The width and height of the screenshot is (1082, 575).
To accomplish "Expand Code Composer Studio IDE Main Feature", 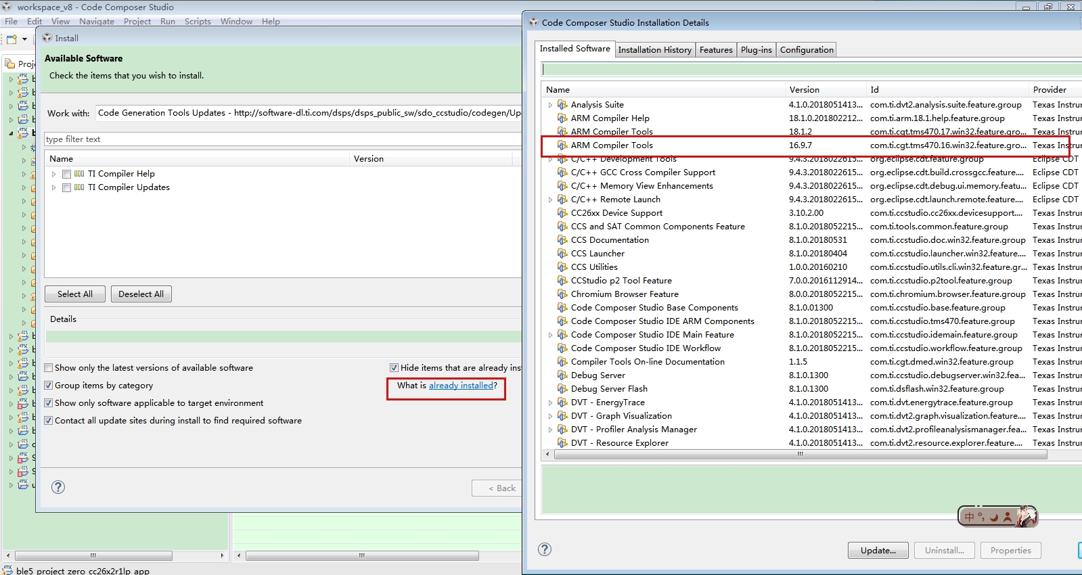I will pyautogui.click(x=550, y=335).
